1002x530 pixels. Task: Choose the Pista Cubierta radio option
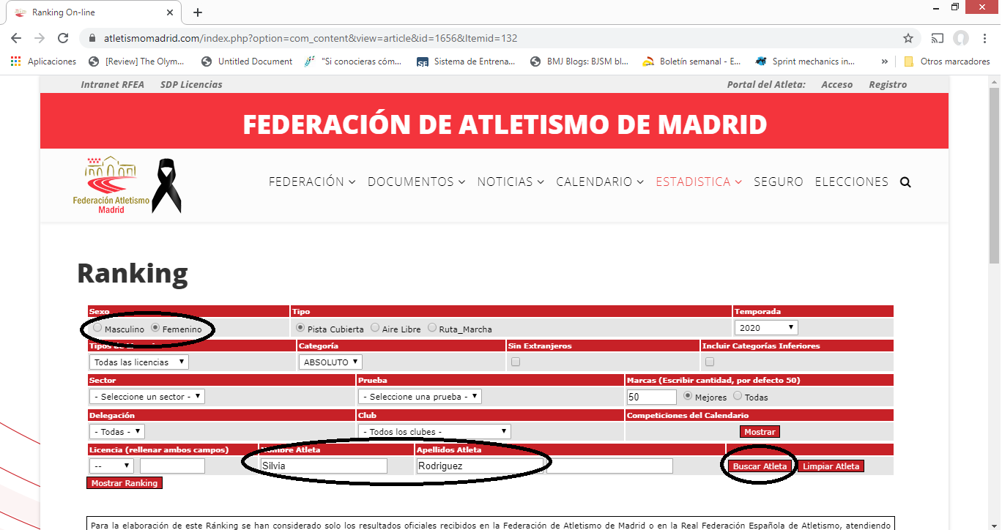(300, 329)
